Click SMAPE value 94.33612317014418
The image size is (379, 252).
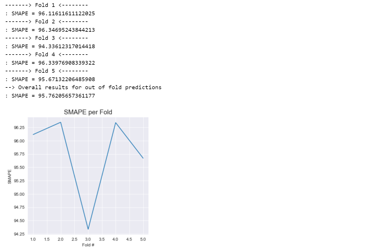[x=66, y=46]
